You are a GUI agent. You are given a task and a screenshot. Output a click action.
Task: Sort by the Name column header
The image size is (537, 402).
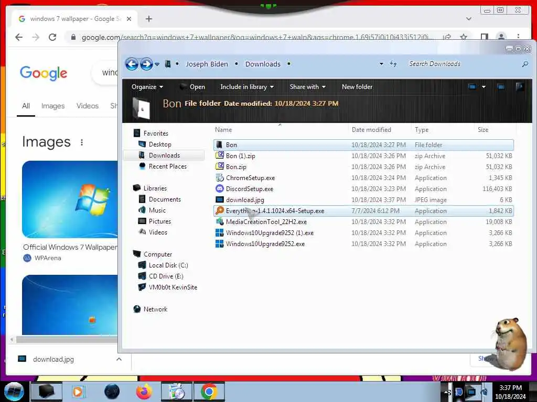click(223, 130)
